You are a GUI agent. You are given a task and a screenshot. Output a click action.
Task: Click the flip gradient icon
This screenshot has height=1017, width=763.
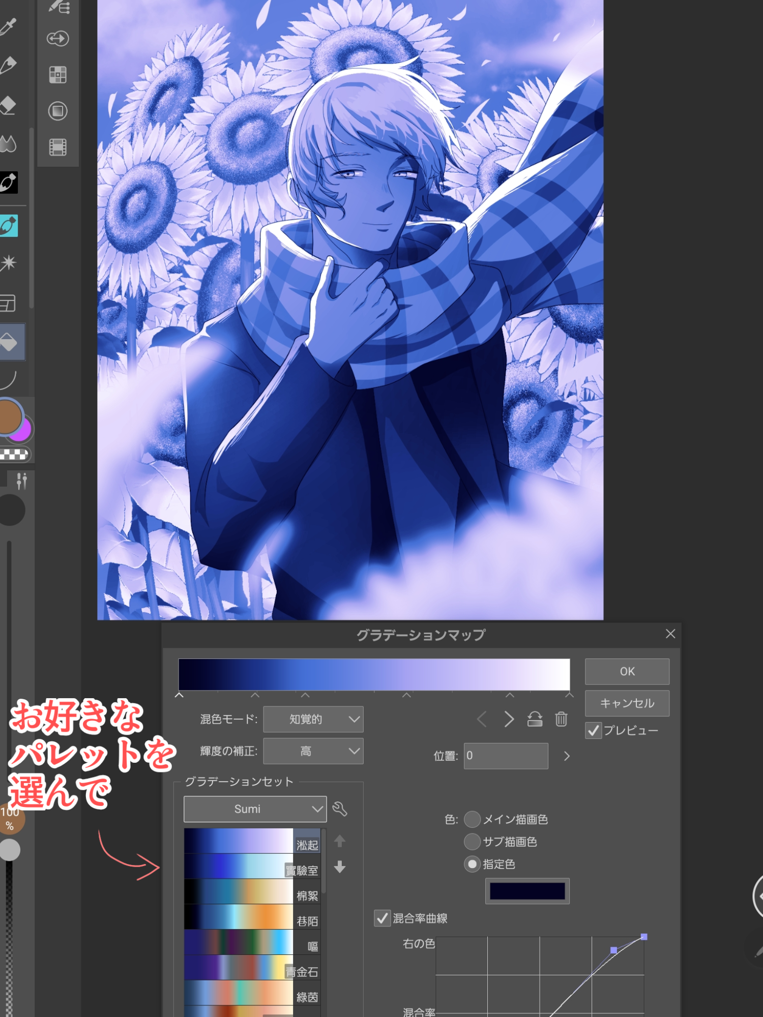point(535,719)
